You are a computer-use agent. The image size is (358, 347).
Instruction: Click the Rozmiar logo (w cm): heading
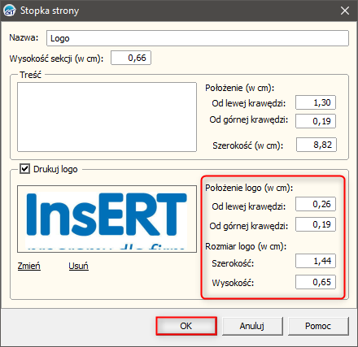246,246
